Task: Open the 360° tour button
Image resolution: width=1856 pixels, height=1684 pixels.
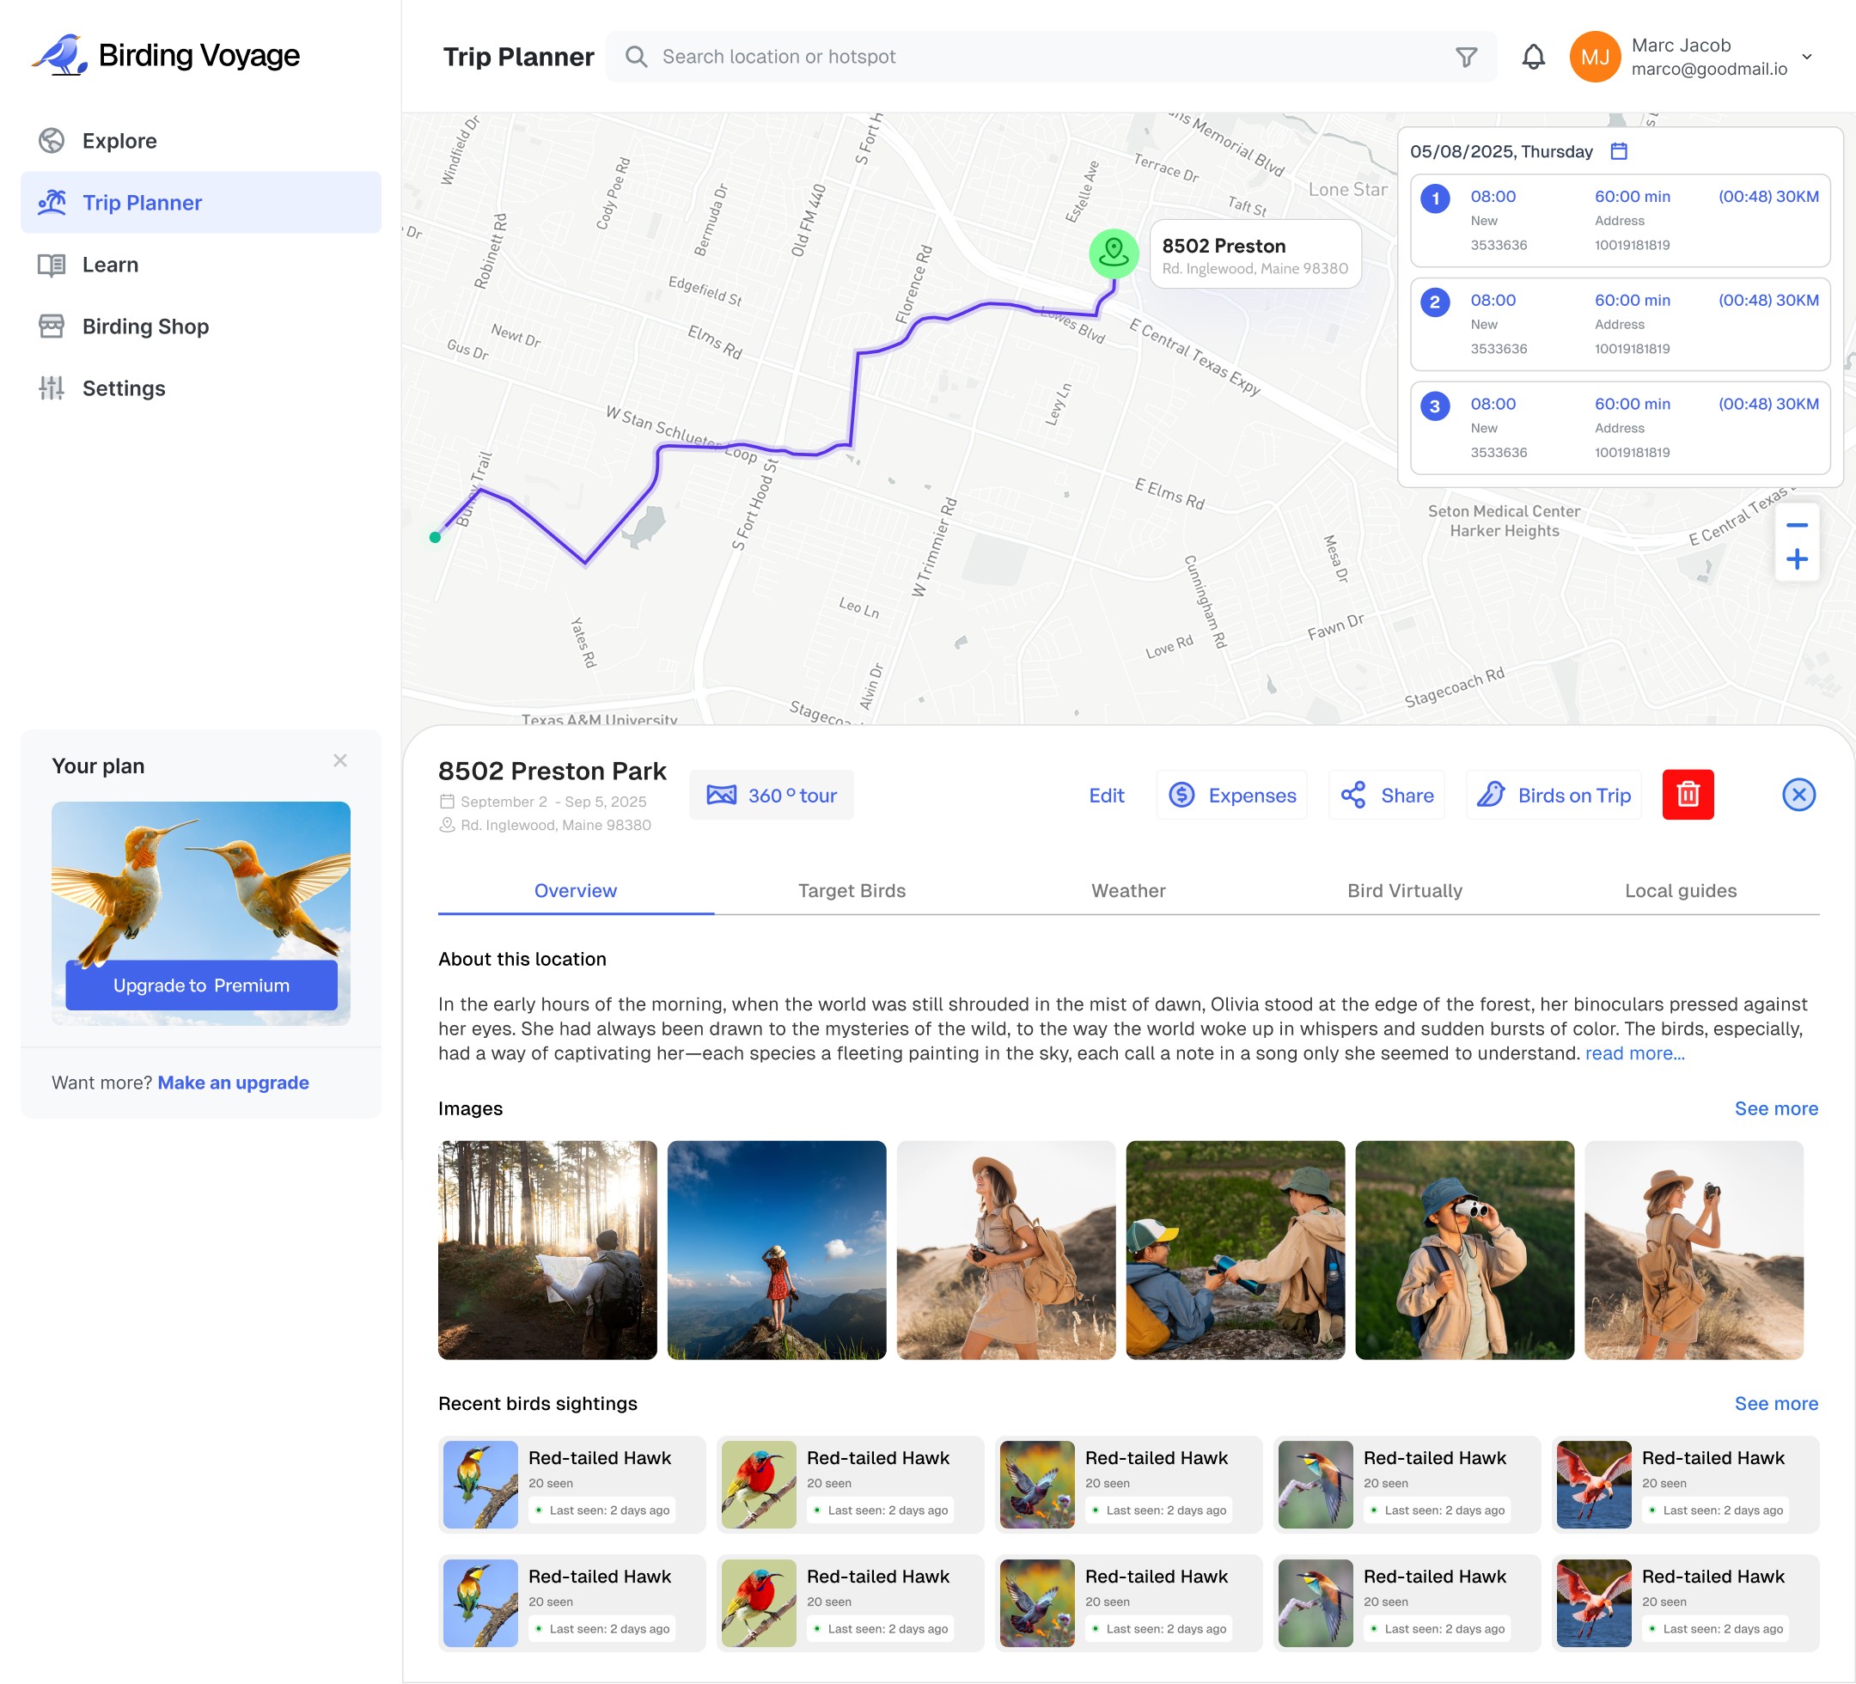Action: pos(772,796)
